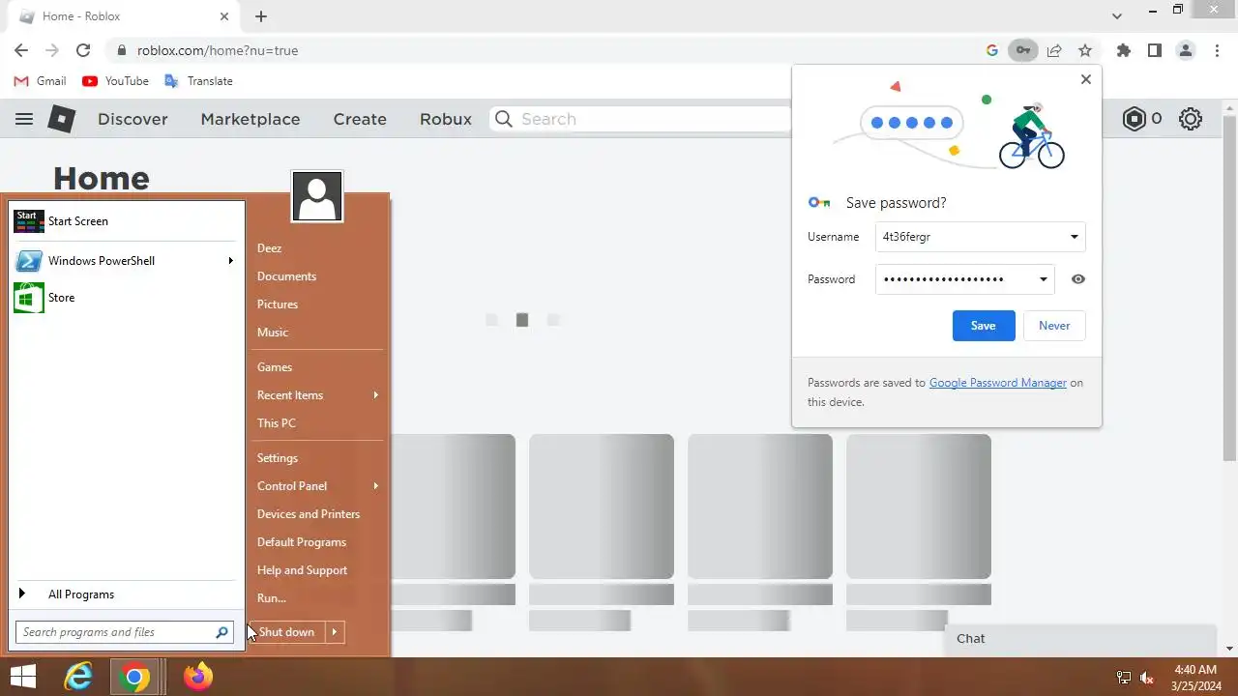Viewport: 1238px width, 696px height.
Task: Click the Windows Start button
Action: point(23,677)
